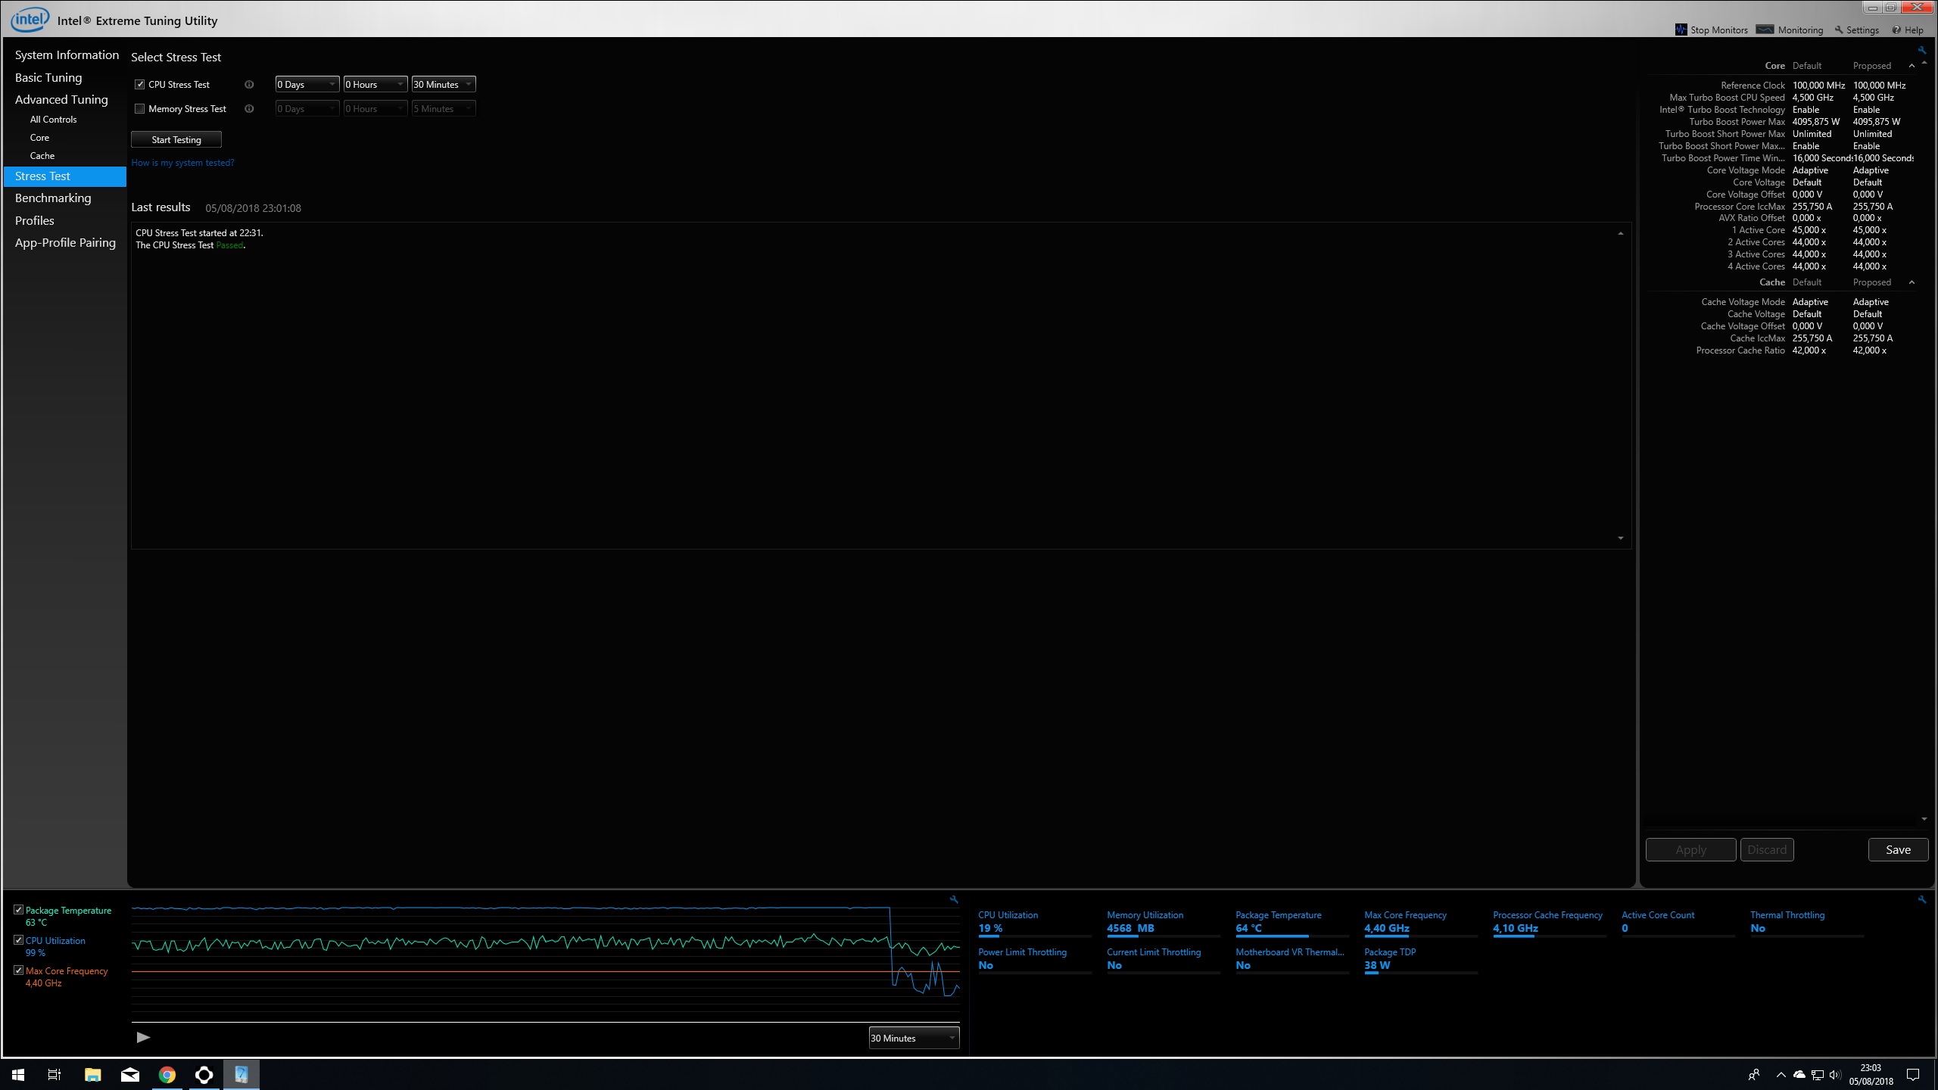Toggle Package Temperature graph checkbox
Screen dimensions: 1938x1090
click(x=19, y=910)
